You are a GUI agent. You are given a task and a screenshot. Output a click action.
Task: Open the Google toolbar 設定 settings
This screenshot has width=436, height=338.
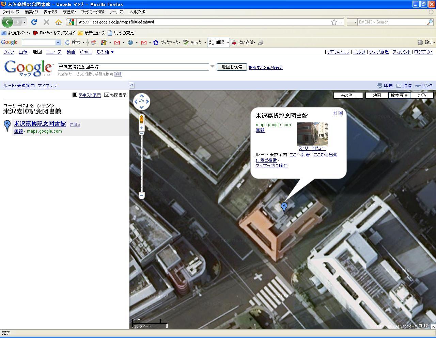[x=426, y=43]
